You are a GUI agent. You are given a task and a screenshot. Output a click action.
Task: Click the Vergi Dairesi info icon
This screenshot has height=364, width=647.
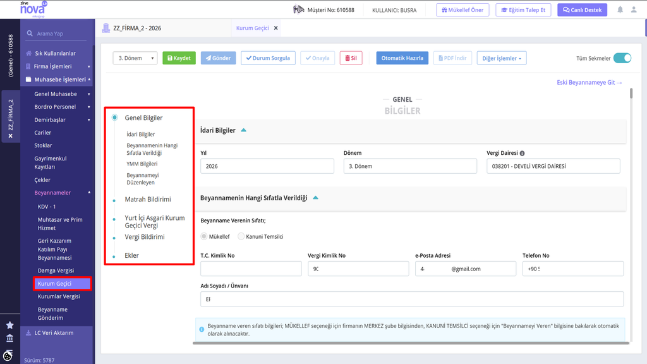(523, 153)
